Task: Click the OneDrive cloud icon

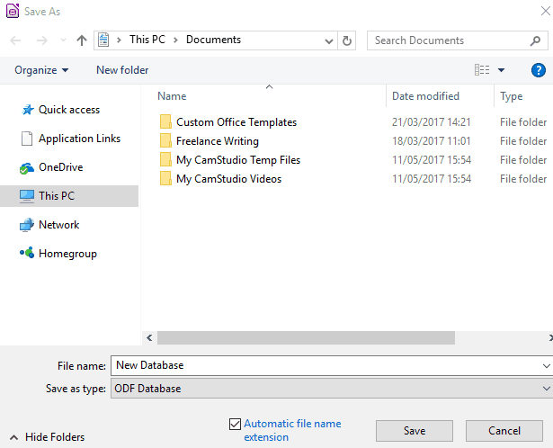Action: coord(27,168)
